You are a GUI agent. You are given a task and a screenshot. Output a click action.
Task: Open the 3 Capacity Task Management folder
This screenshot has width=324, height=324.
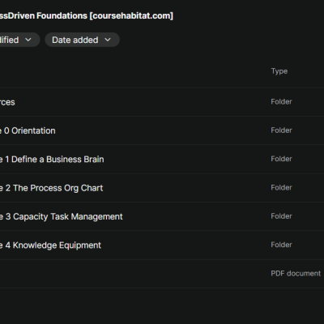[x=61, y=216]
